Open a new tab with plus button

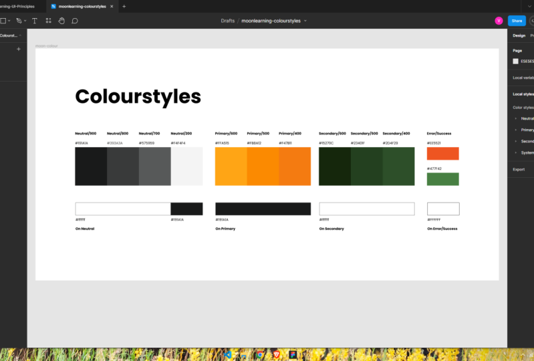[124, 7]
